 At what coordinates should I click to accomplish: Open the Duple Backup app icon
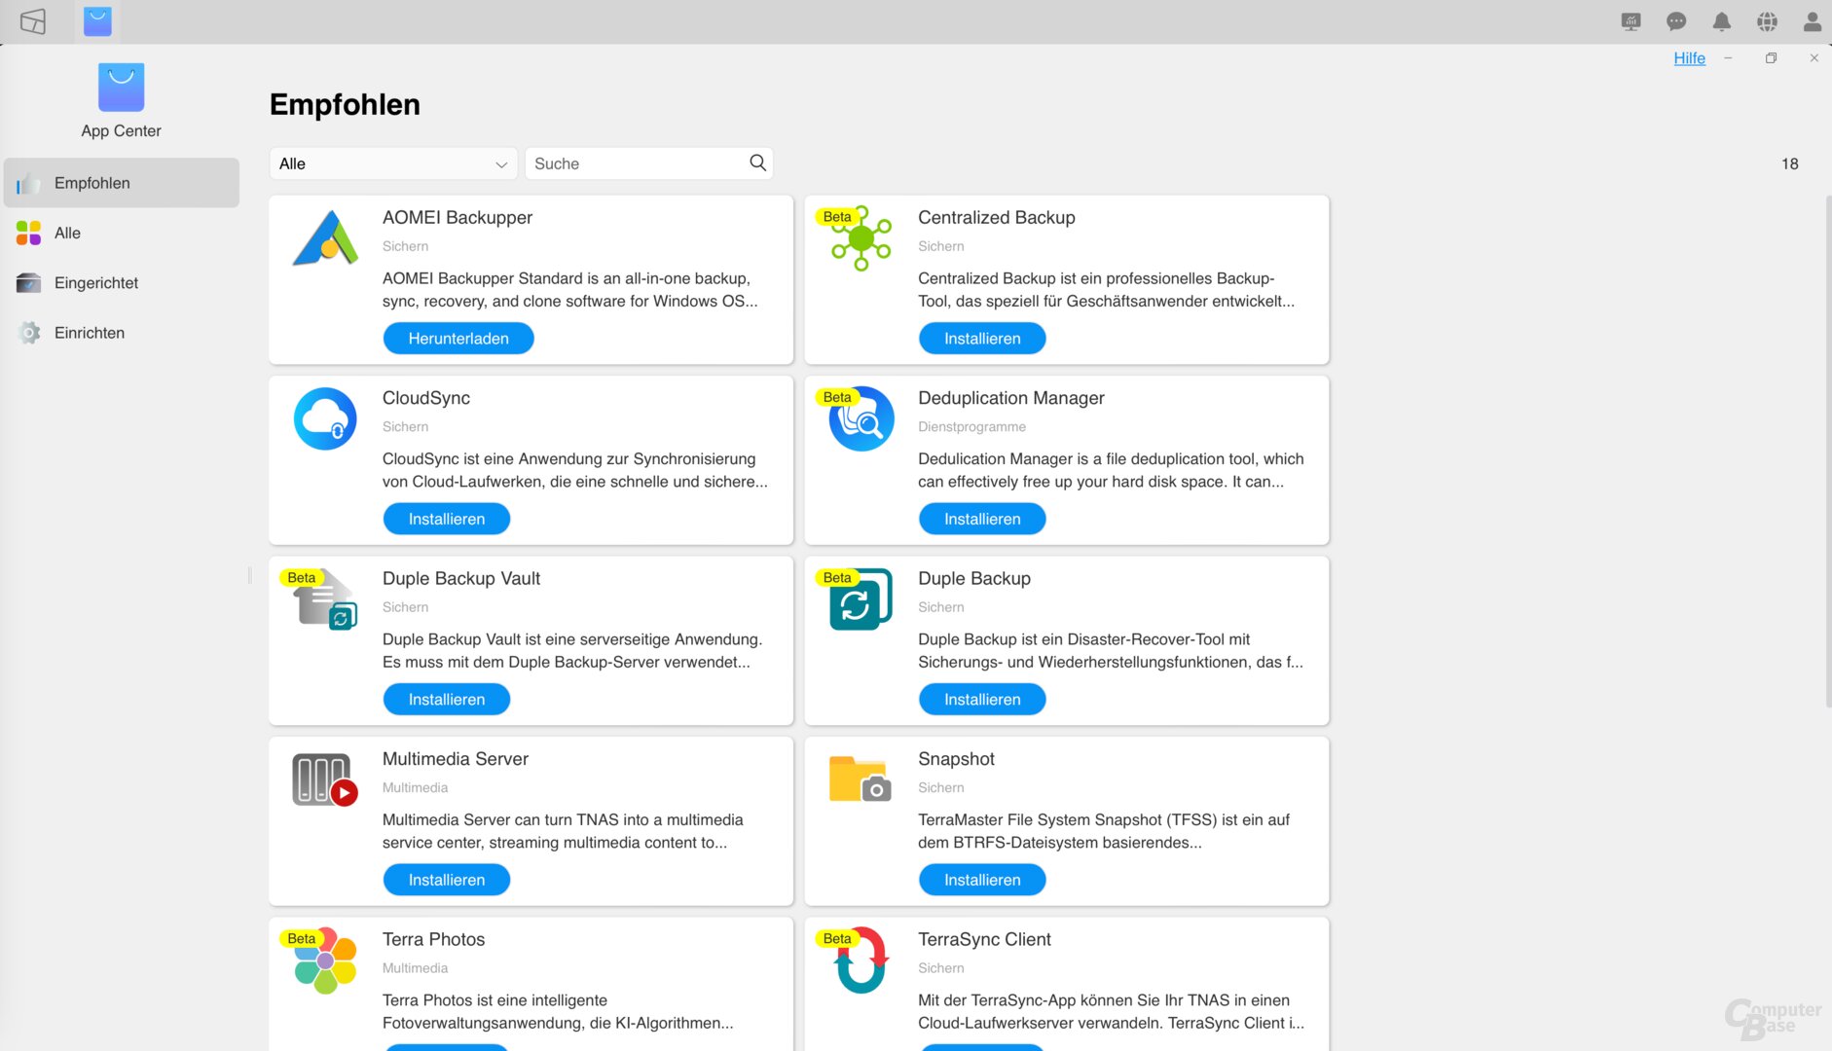pos(861,599)
